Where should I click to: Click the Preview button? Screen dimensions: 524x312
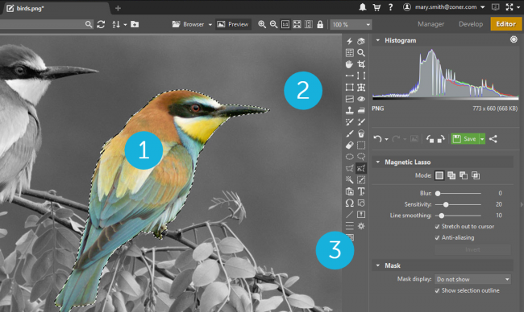coord(233,24)
